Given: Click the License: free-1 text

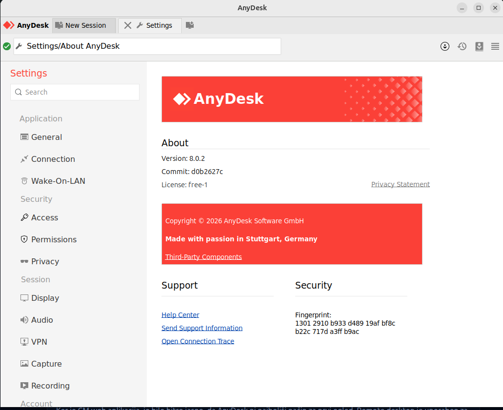Looking at the screenshot, I should click(184, 185).
